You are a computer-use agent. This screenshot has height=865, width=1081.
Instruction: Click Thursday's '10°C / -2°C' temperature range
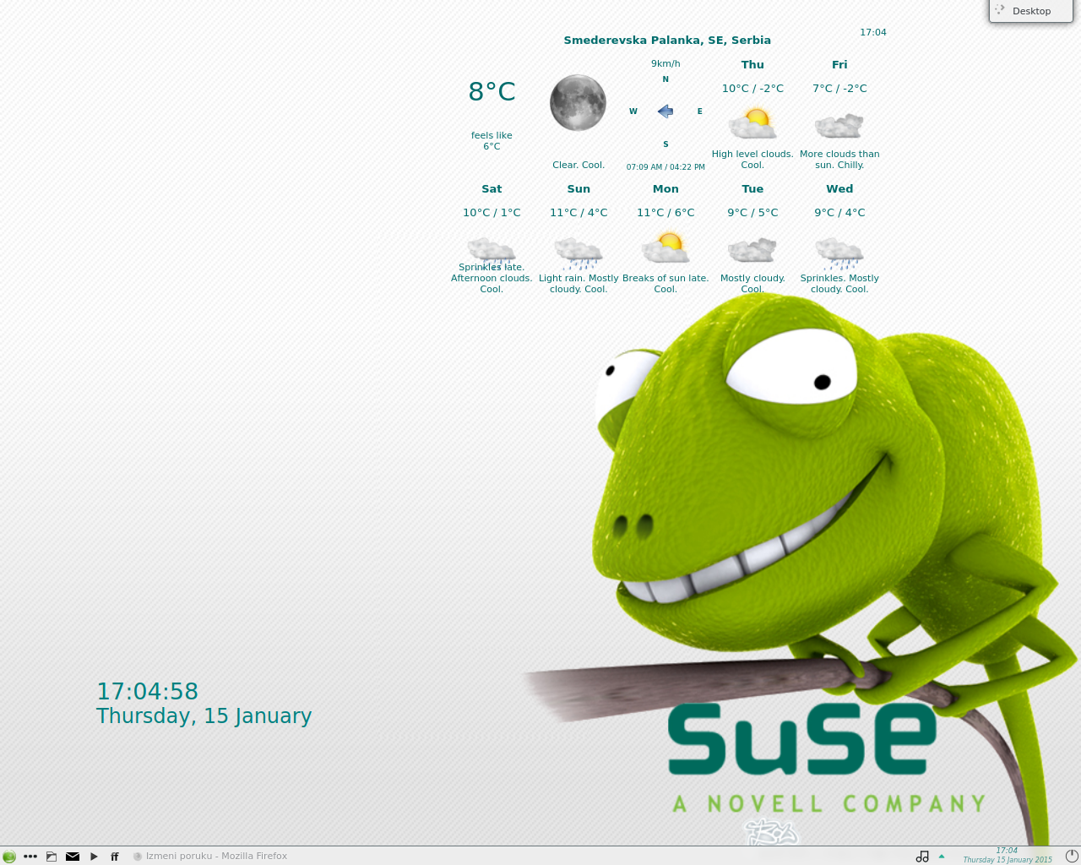(752, 89)
